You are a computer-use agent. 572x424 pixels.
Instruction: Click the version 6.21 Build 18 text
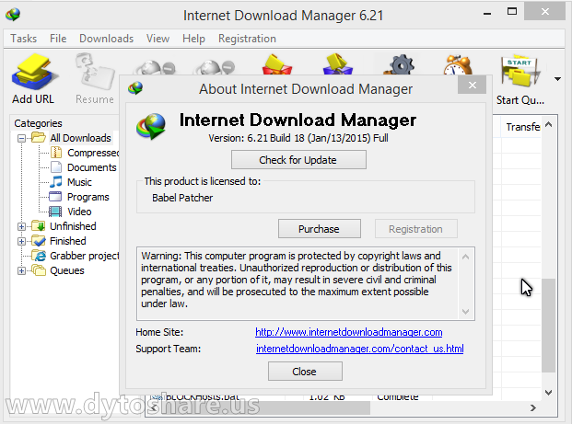(298, 138)
